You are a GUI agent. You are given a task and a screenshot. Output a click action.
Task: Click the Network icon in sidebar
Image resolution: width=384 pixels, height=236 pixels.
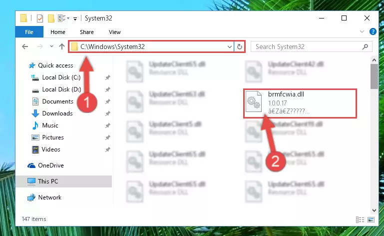tap(31, 197)
